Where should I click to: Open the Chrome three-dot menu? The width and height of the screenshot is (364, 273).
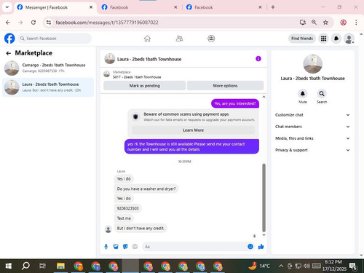click(x=356, y=23)
